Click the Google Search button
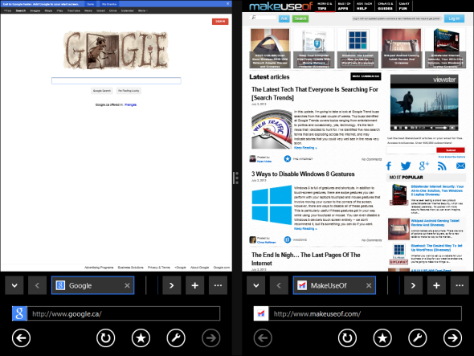This screenshot has height=356, width=474. pos(102,91)
